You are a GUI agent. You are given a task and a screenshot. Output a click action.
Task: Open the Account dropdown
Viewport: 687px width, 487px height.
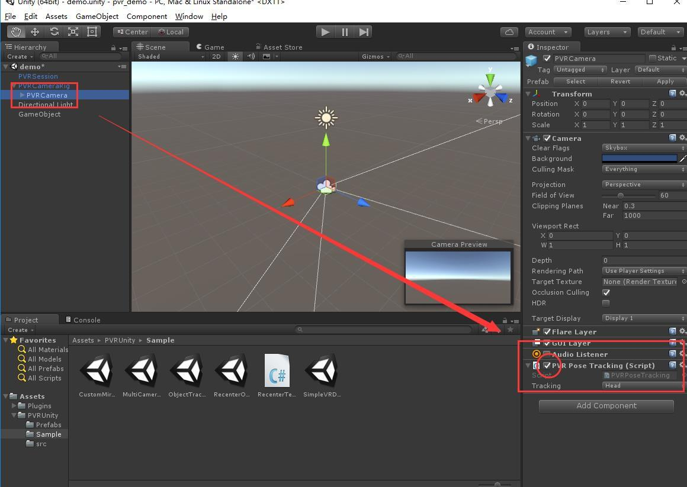click(548, 32)
